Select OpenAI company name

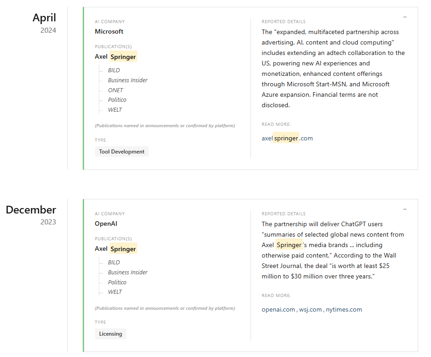click(106, 223)
